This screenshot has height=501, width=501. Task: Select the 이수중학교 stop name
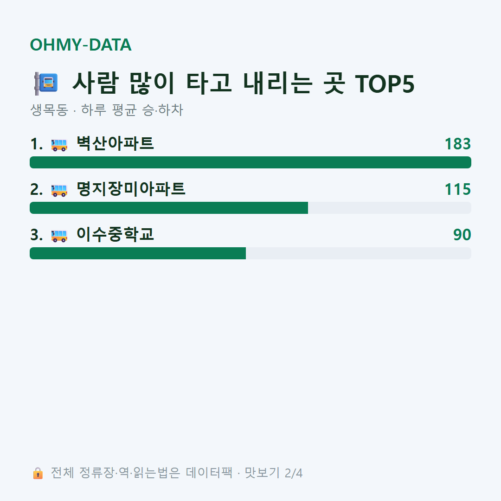point(115,234)
